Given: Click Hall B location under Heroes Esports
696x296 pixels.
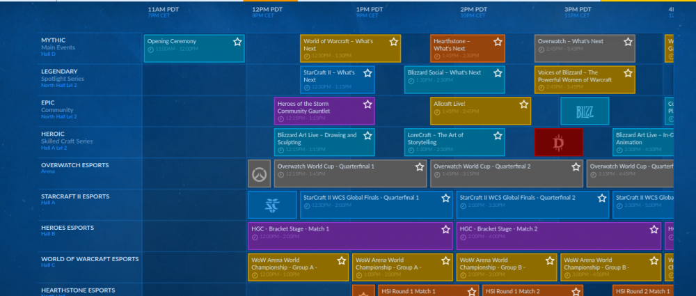Looking at the screenshot, I should pos(48,234).
